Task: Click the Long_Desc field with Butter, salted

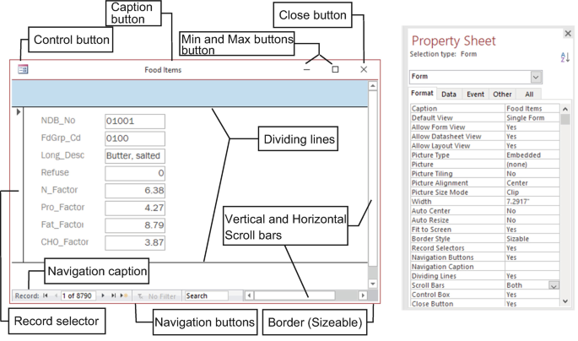Action: 135,156
